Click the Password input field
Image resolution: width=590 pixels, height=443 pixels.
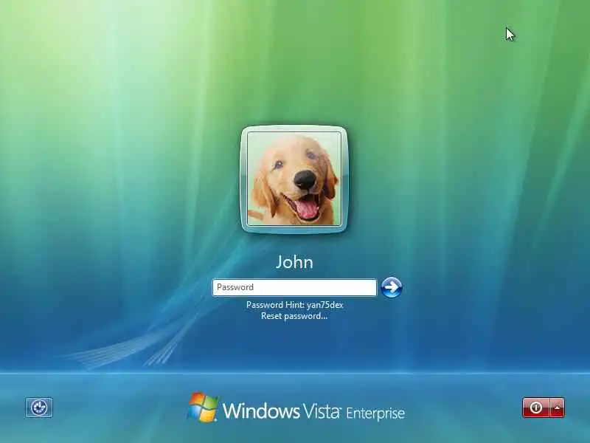[294, 287]
